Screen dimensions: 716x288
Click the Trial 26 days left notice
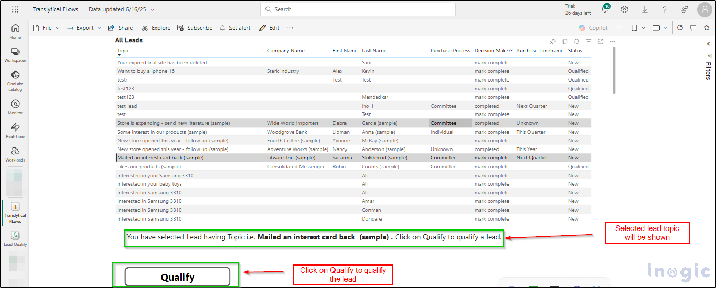point(578,9)
